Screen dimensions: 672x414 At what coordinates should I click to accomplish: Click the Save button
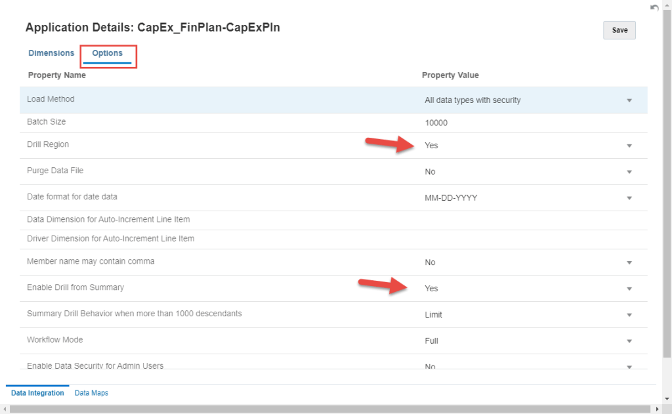pyautogui.click(x=619, y=30)
